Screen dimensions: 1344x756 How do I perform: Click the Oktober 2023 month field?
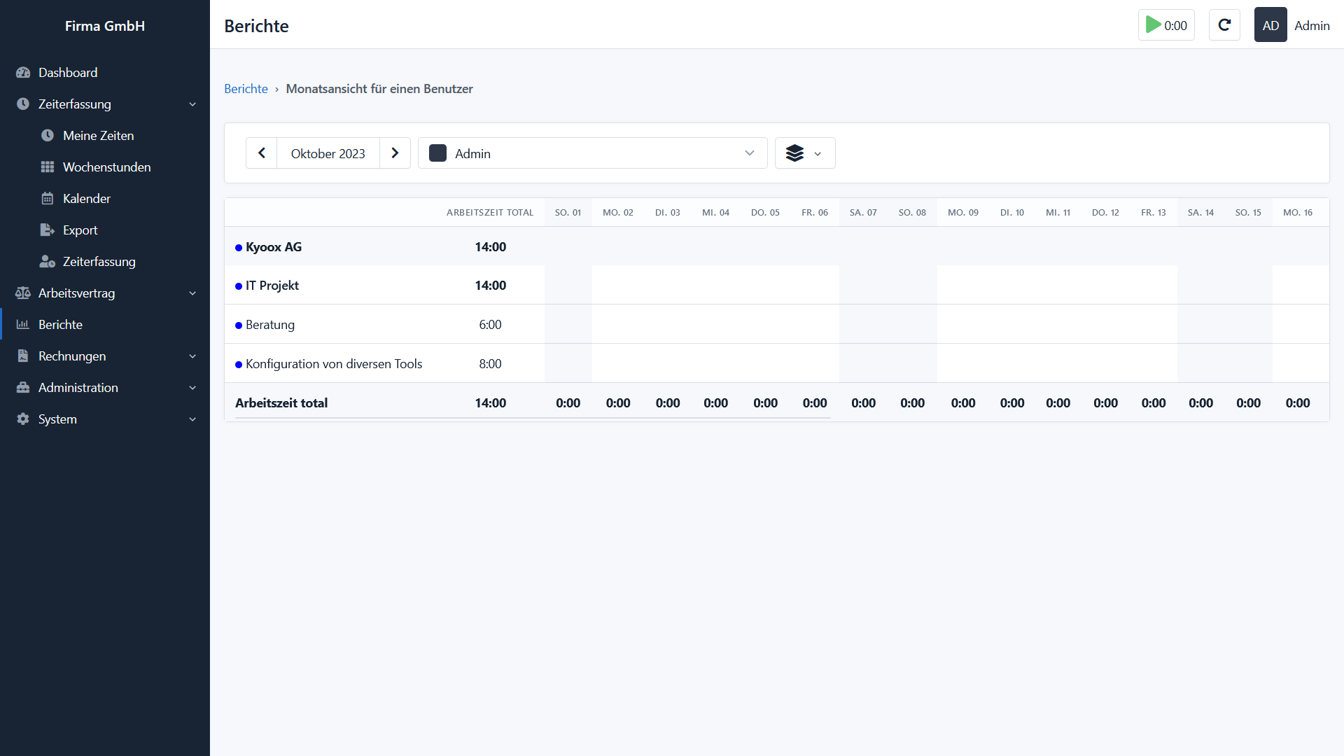click(x=328, y=153)
